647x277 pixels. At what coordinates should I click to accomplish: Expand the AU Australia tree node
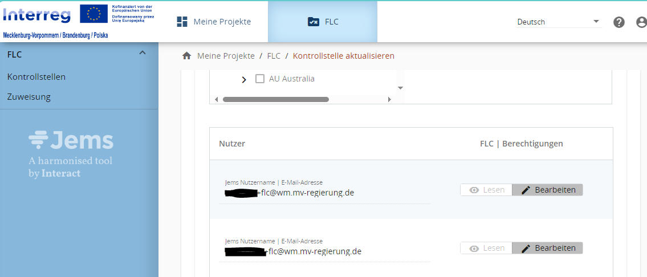click(244, 79)
